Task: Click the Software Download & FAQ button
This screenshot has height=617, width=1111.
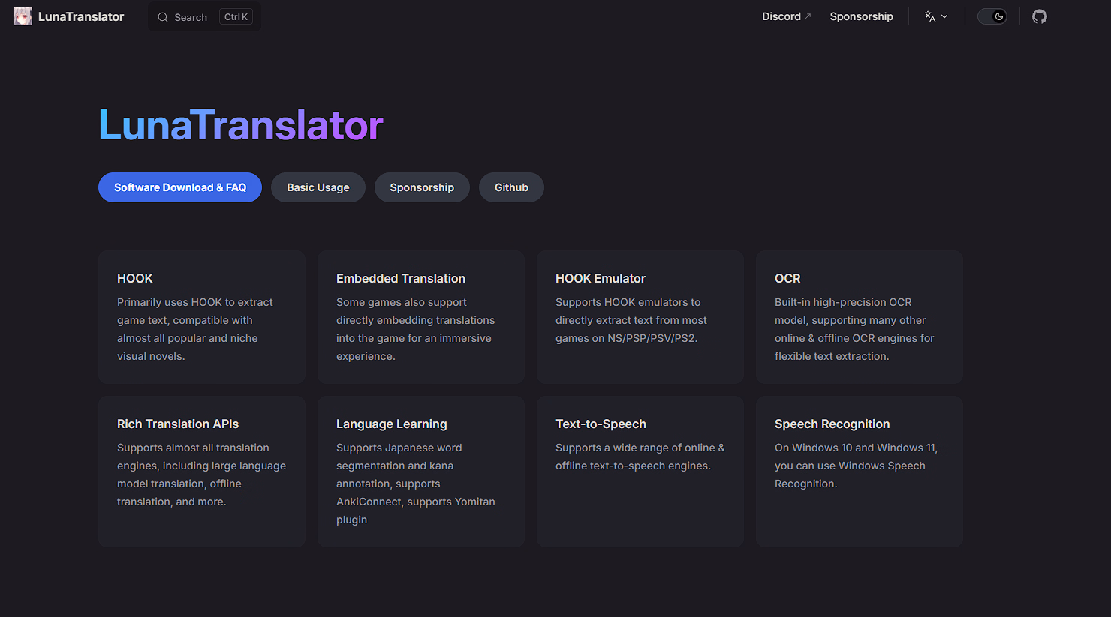Action: [180, 187]
